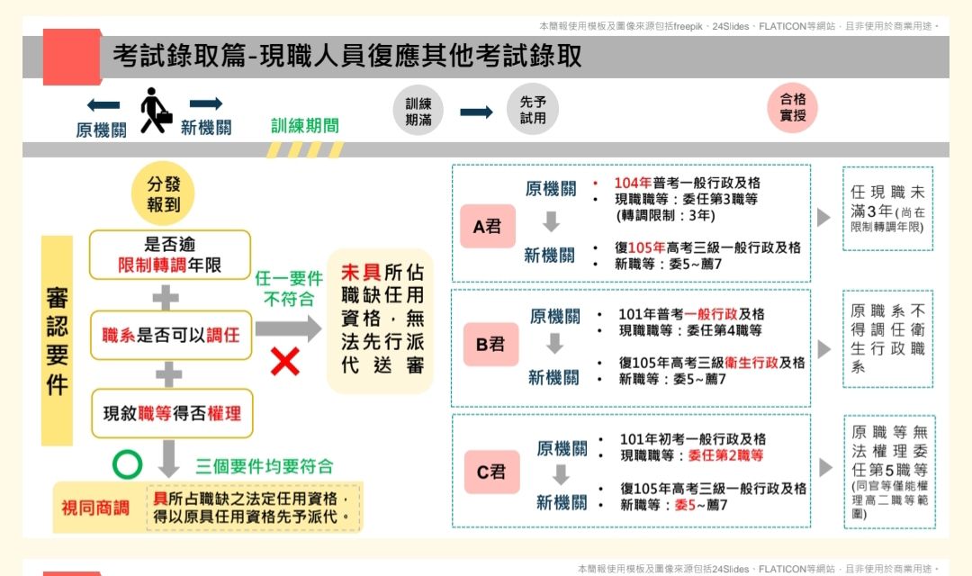Click the triangle arrow right of B君 panel
972x576 pixels.
click(x=823, y=348)
